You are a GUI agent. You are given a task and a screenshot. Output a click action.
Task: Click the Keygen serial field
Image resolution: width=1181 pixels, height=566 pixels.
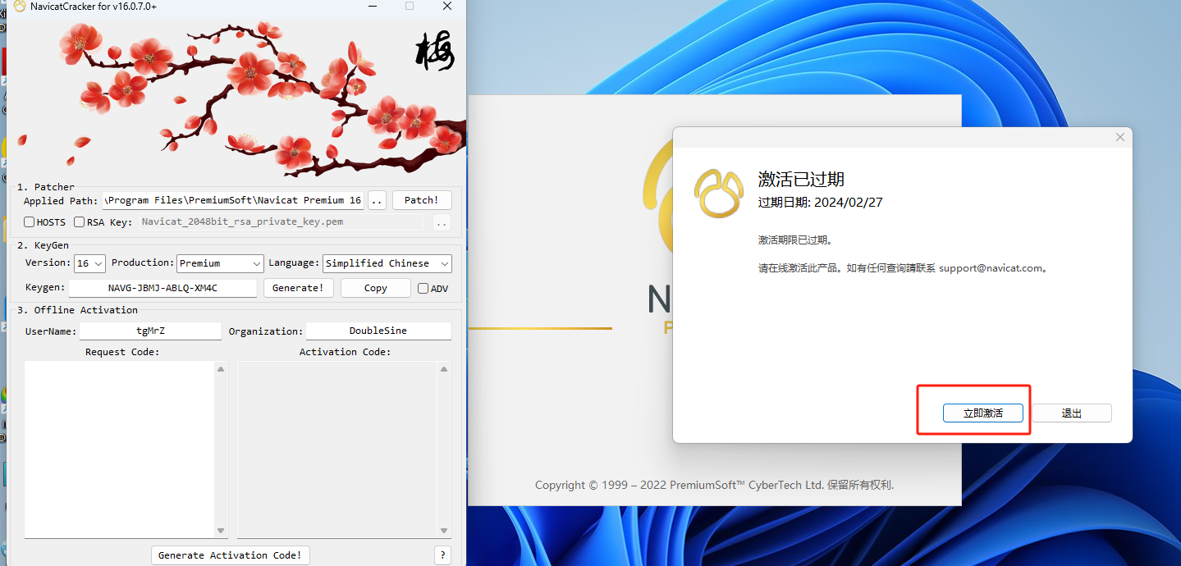[x=163, y=288]
